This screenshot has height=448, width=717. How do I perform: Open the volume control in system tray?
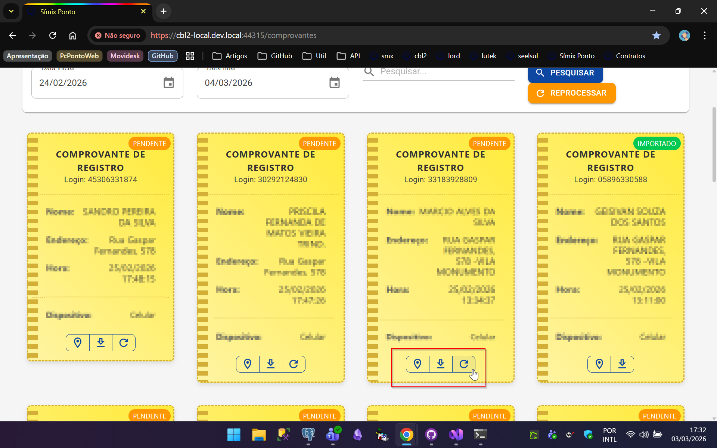tap(644, 435)
